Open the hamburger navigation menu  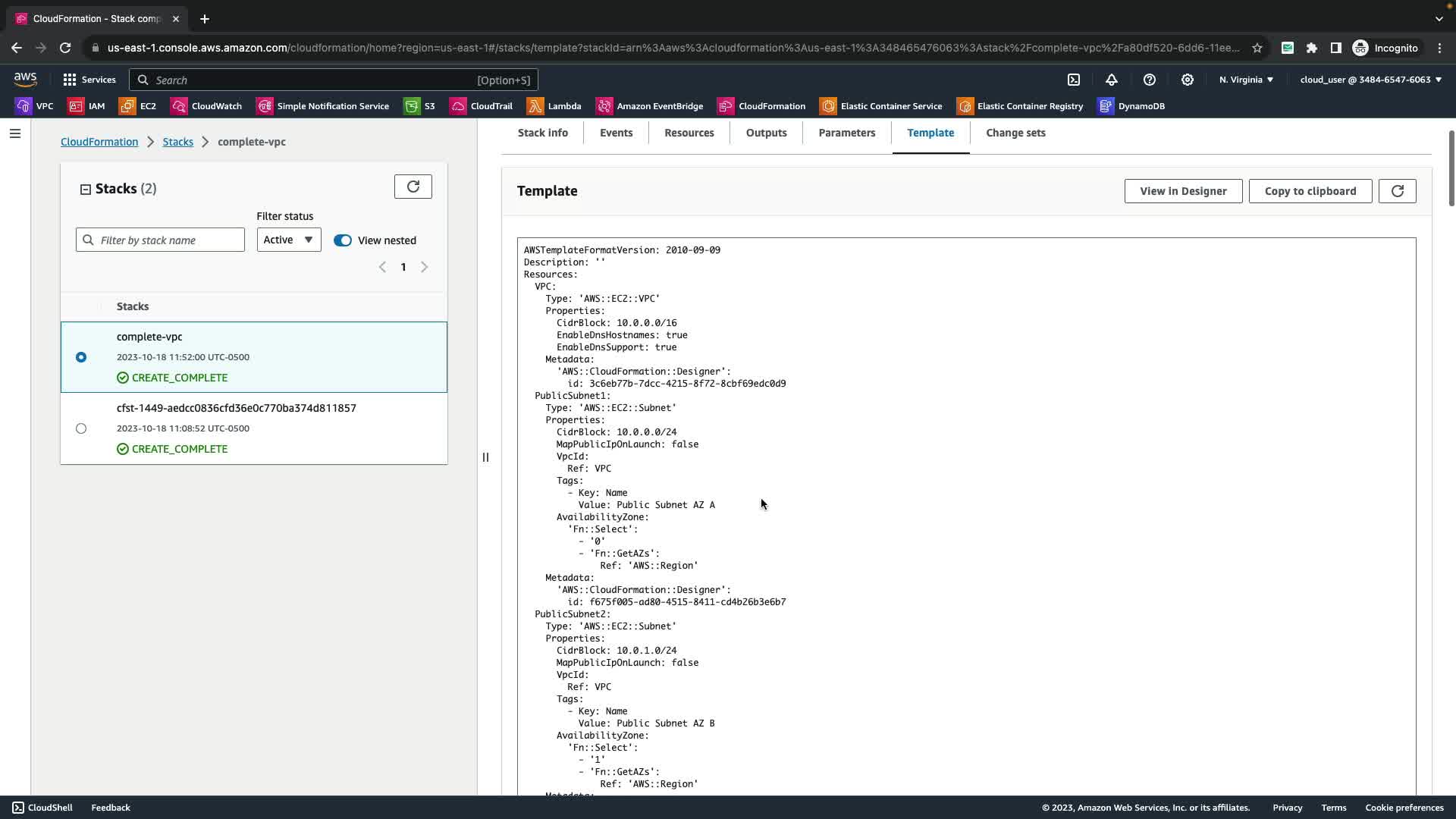(x=15, y=133)
